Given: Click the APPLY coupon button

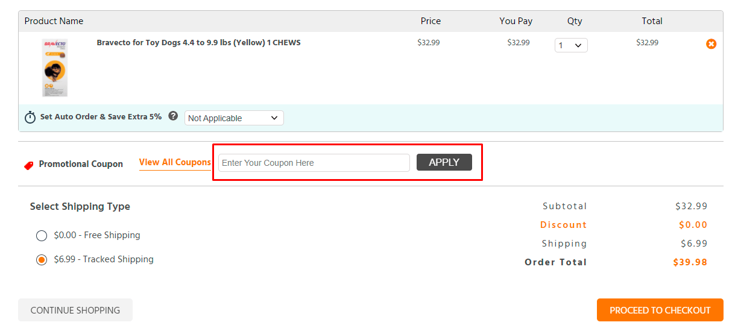Looking at the screenshot, I should [444, 162].
